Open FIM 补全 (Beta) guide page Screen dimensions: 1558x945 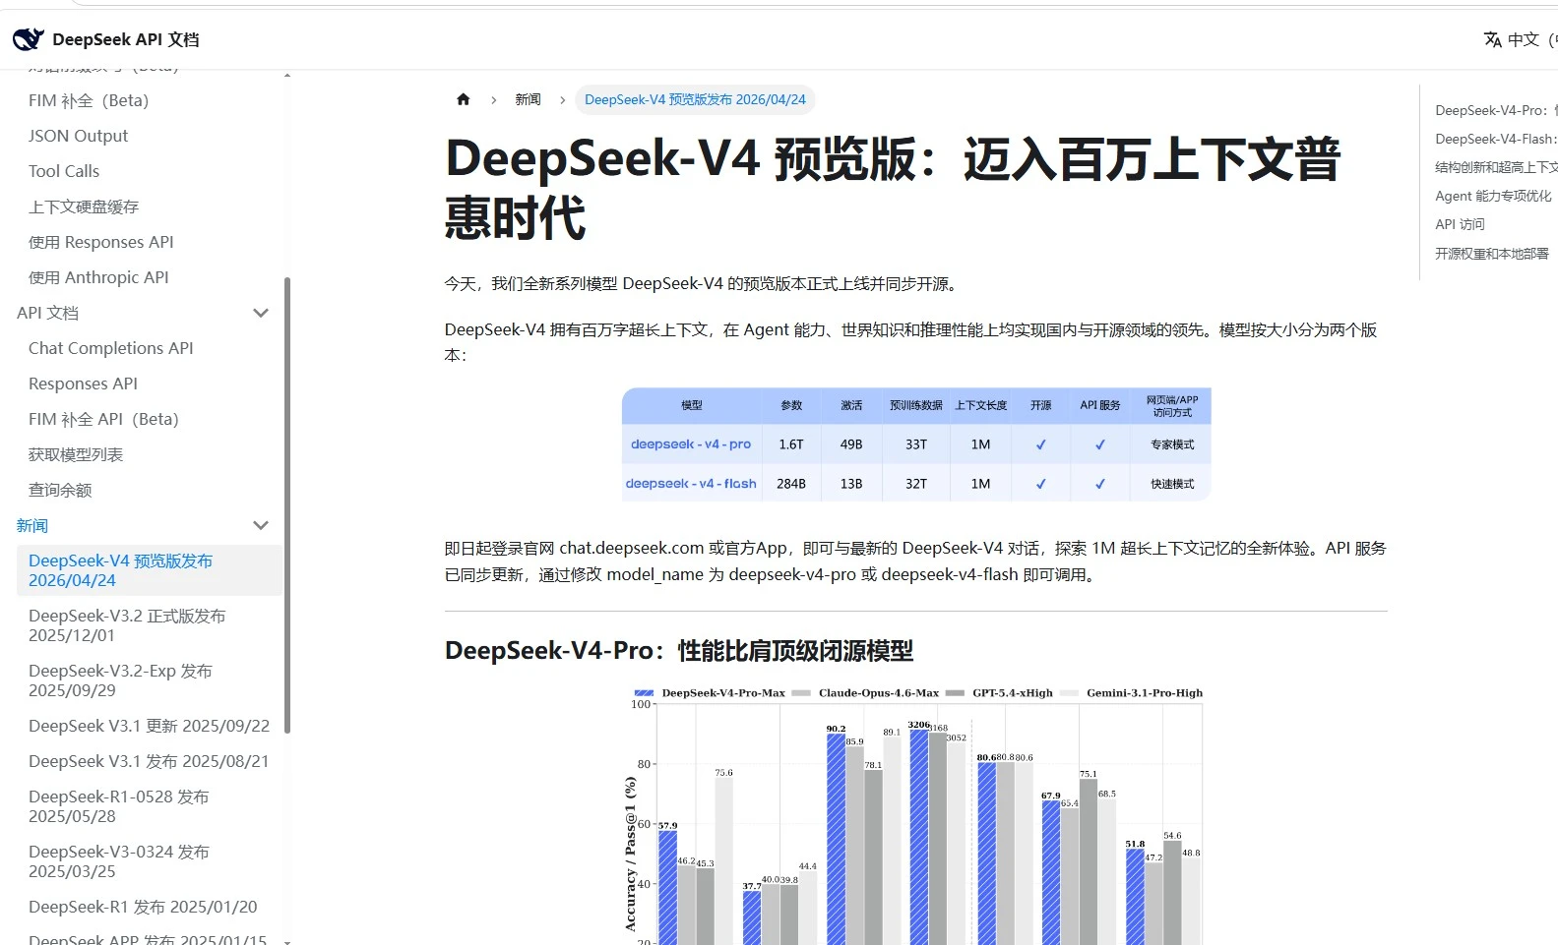[89, 100]
